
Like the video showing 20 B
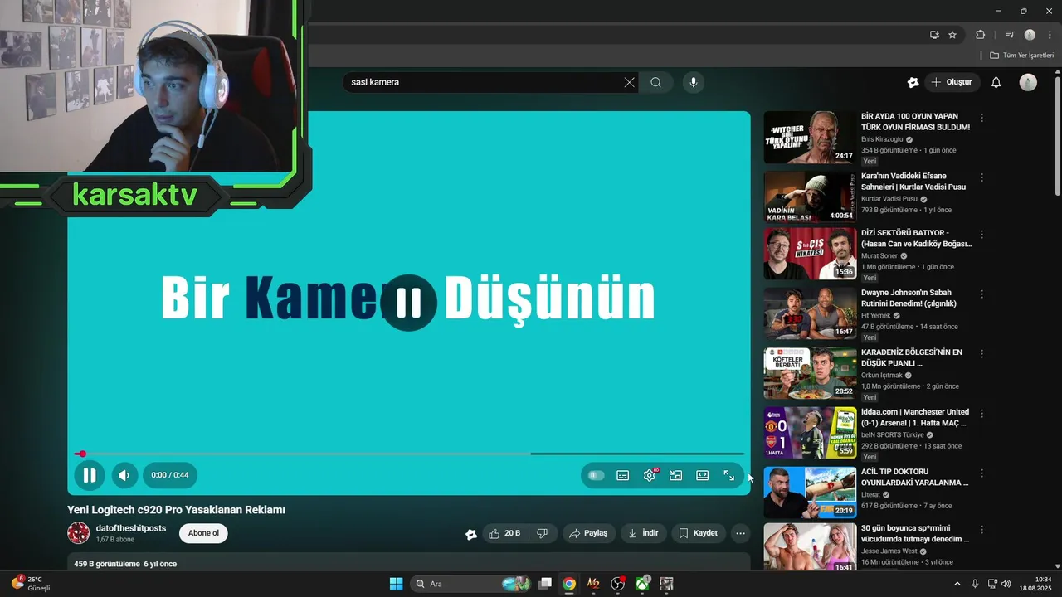pyautogui.click(x=504, y=533)
